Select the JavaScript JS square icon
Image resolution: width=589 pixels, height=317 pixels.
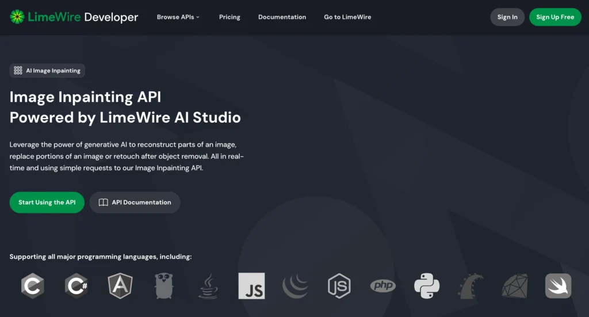coord(252,286)
